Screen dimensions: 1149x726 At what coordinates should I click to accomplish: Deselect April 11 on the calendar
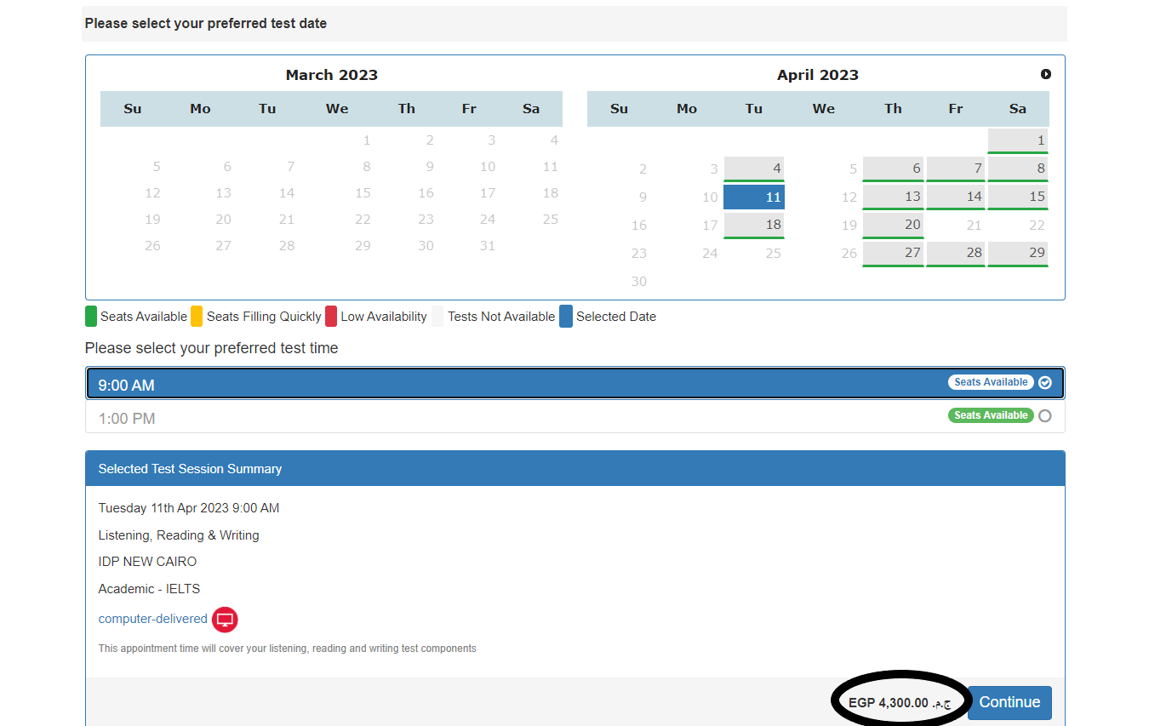click(753, 197)
